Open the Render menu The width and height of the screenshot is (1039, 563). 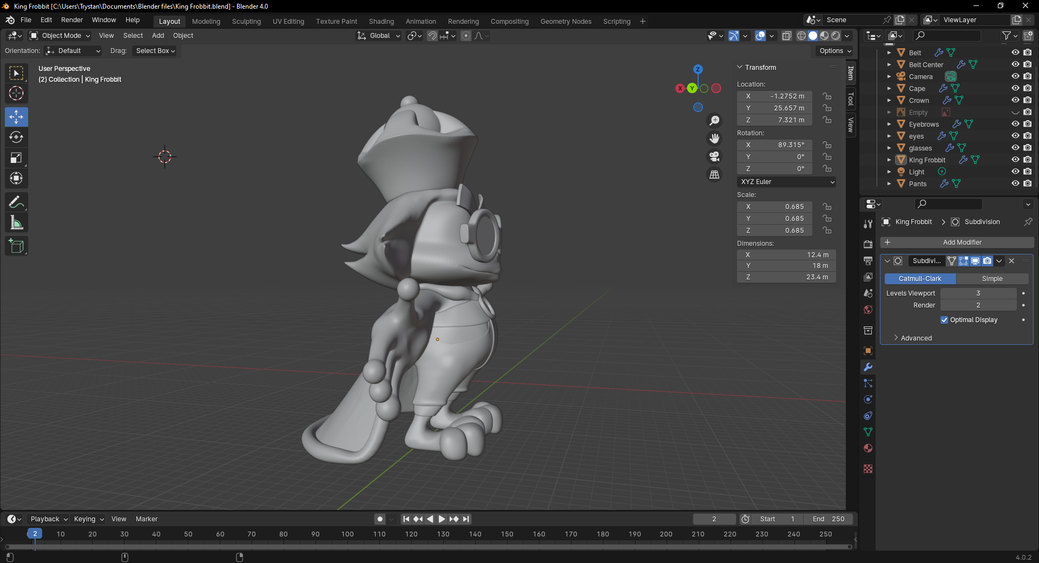click(x=72, y=20)
